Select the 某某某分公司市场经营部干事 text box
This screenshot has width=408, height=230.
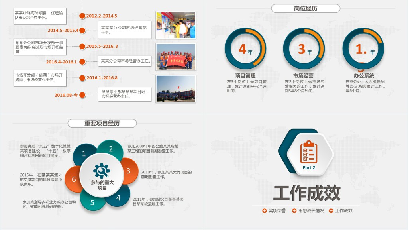click(x=125, y=30)
